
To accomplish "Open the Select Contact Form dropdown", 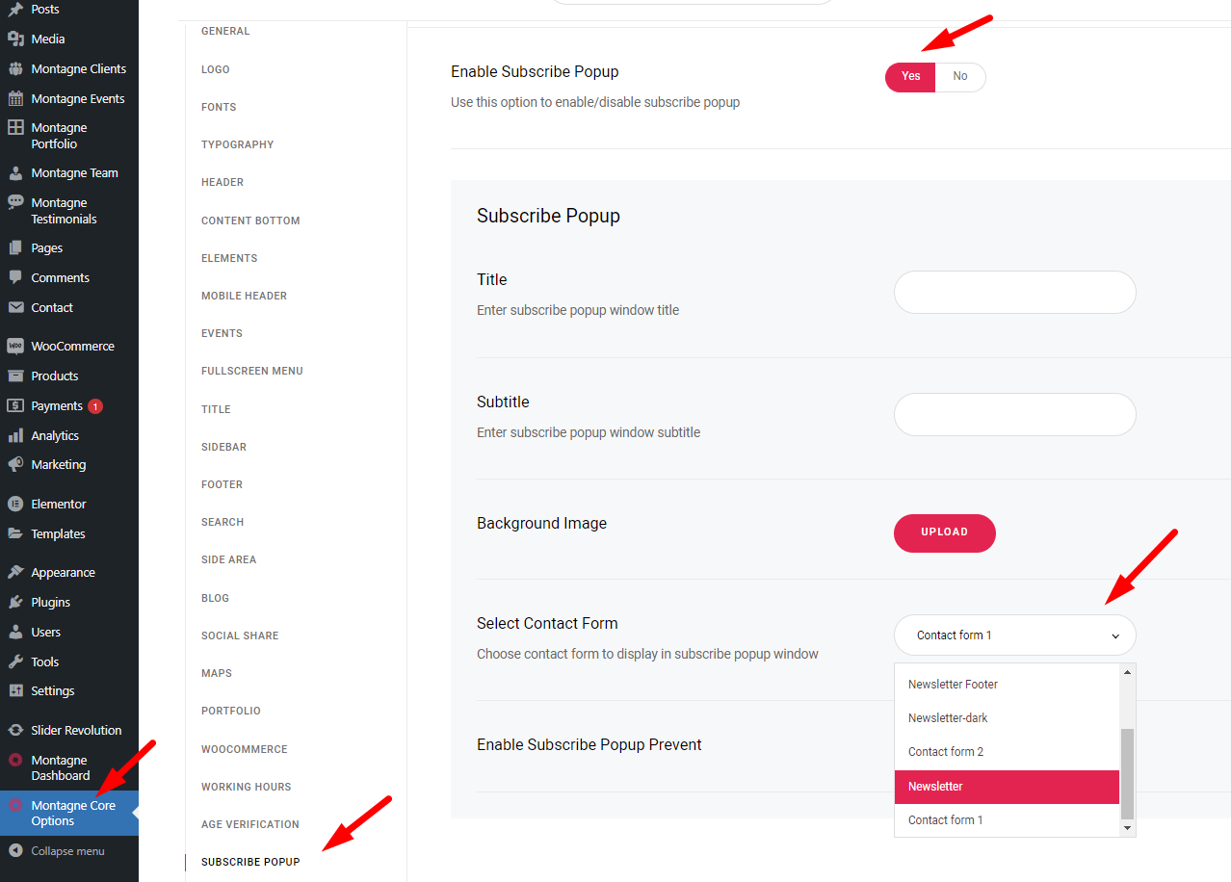I will click(1015, 636).
